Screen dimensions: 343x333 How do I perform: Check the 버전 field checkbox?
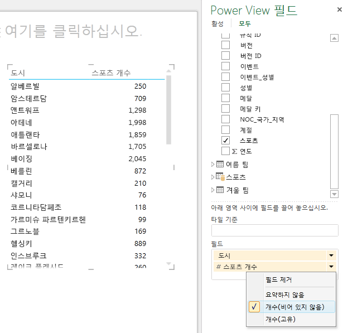[225, 45]
